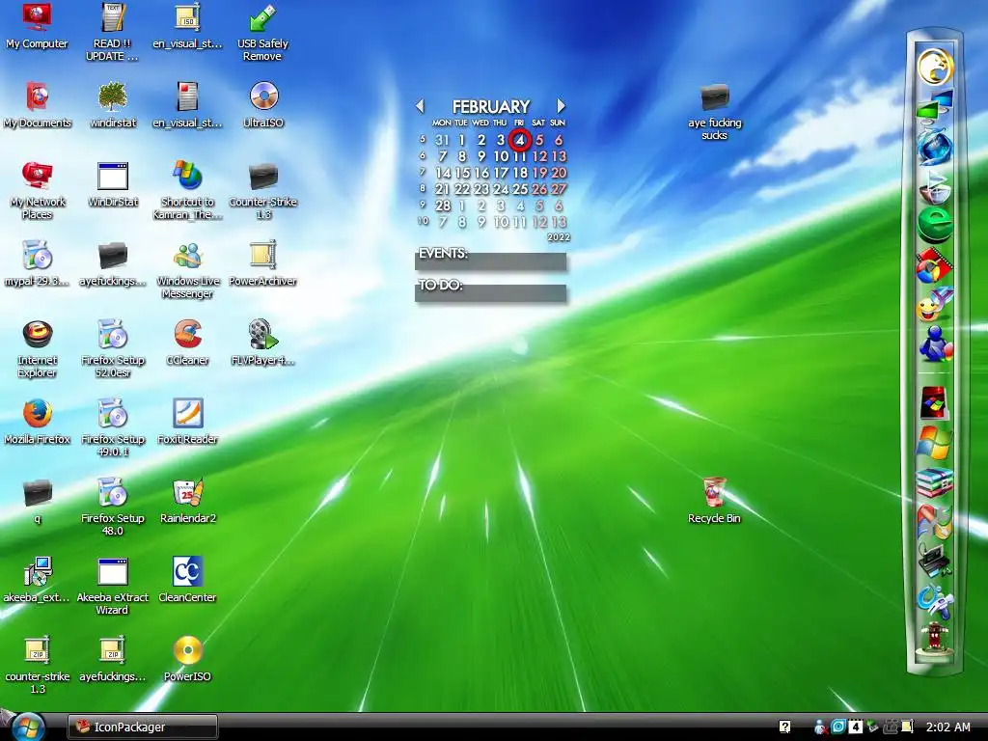Click the Windows flag logo in the dock
Image resolution: width=988 pixels, height=741 pixels.
pyautogui.click(x=934, y=442)
